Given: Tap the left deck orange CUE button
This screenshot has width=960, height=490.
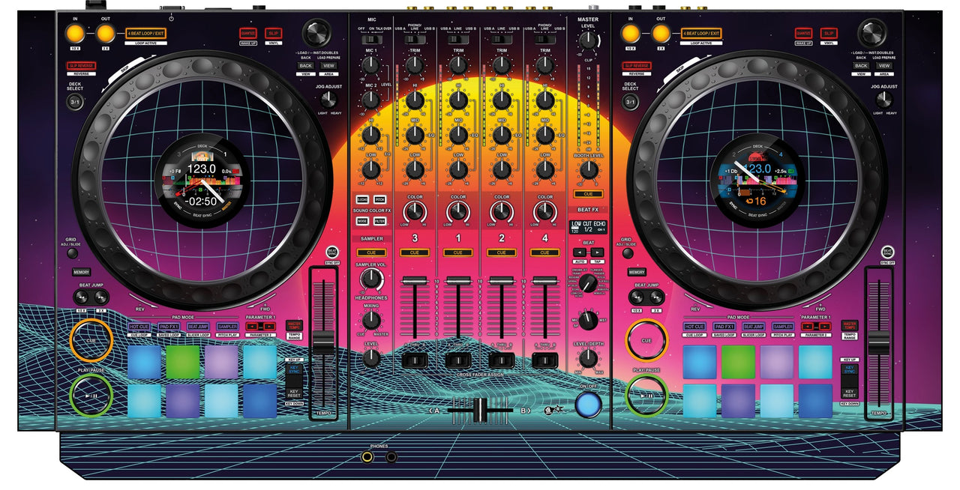Looking at the screenshot, I should [91, 340].
